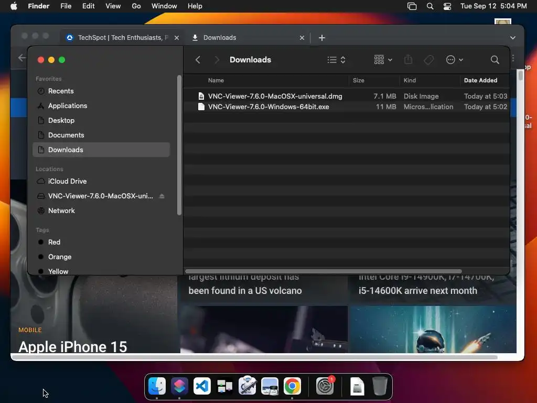This screenshot has height=403, width=537.
Task: Open a new browser tab with plus button
Action: pos(321,38)
